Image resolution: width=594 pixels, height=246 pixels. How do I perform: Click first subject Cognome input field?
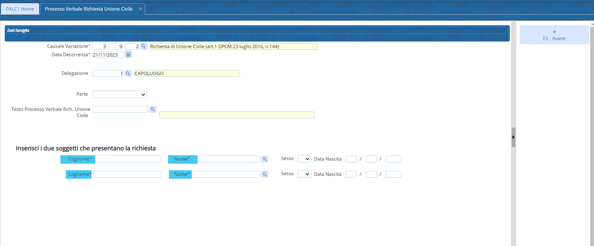tap(129, 159)
